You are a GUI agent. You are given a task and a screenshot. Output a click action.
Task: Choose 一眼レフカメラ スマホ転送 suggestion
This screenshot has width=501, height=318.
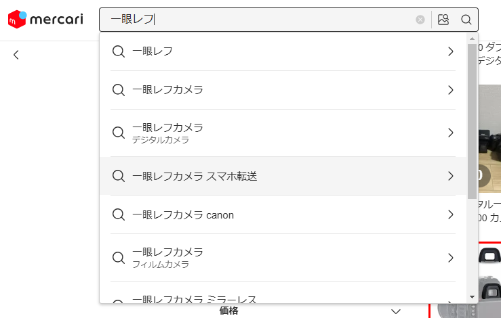[x=283, y=176]
